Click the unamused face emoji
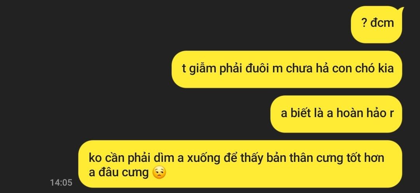Image resolution: width=420 pixels, height=193 pixels. tap(159, 173)
